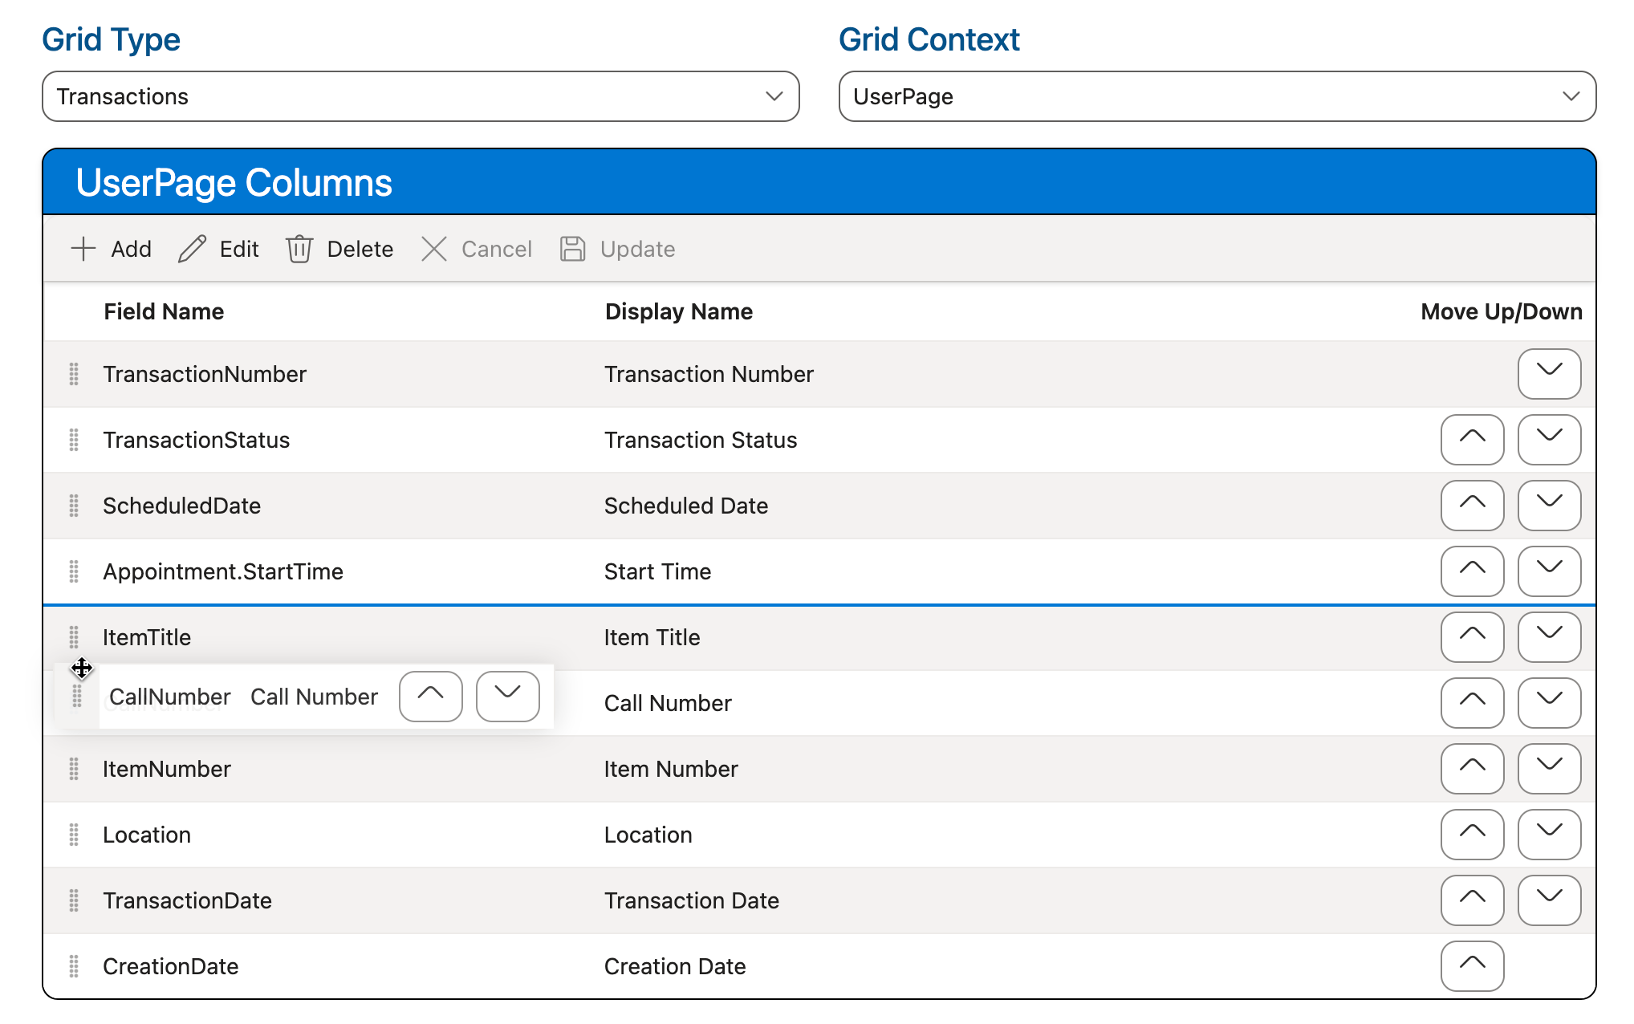Viewport: 1634px width, 1024px height.
Task: Click the down chevron on TransactionNumber row
Action: (x=1549, y=374)
